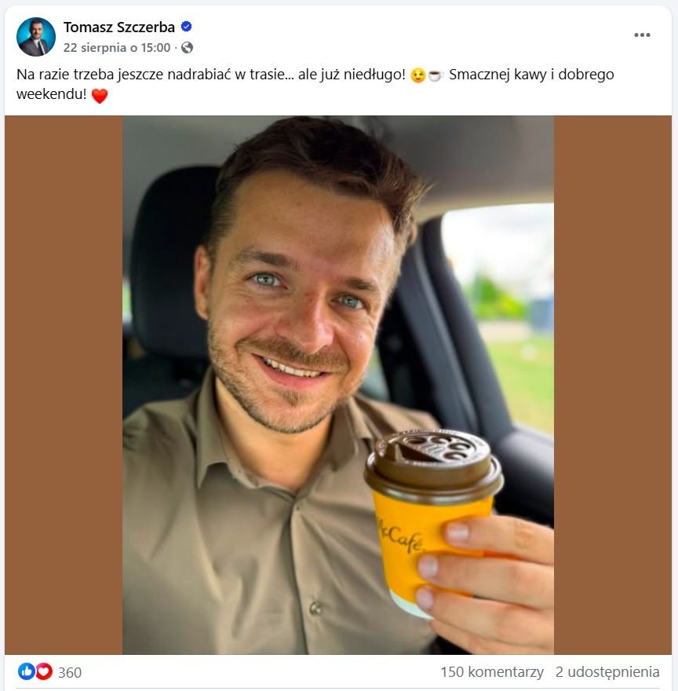View the 2 udostępnienia shares
678x691 pixels.
pos(607,672)
